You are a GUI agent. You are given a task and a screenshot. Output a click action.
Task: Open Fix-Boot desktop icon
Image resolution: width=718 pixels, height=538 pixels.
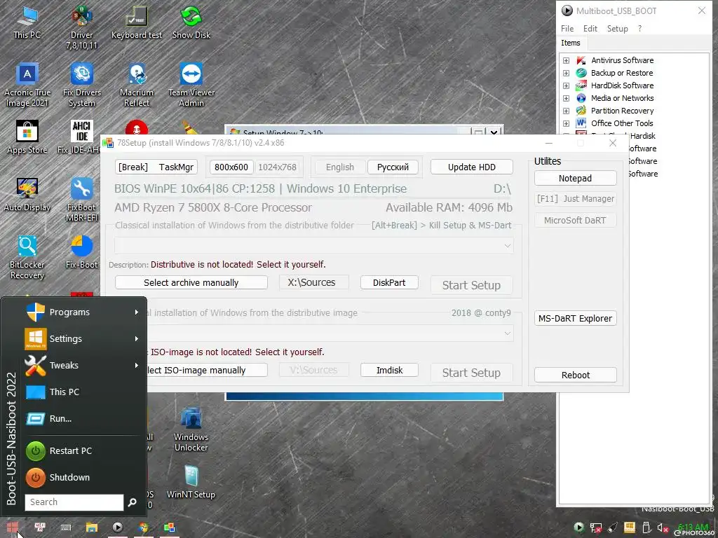click(x=81, y=252)
